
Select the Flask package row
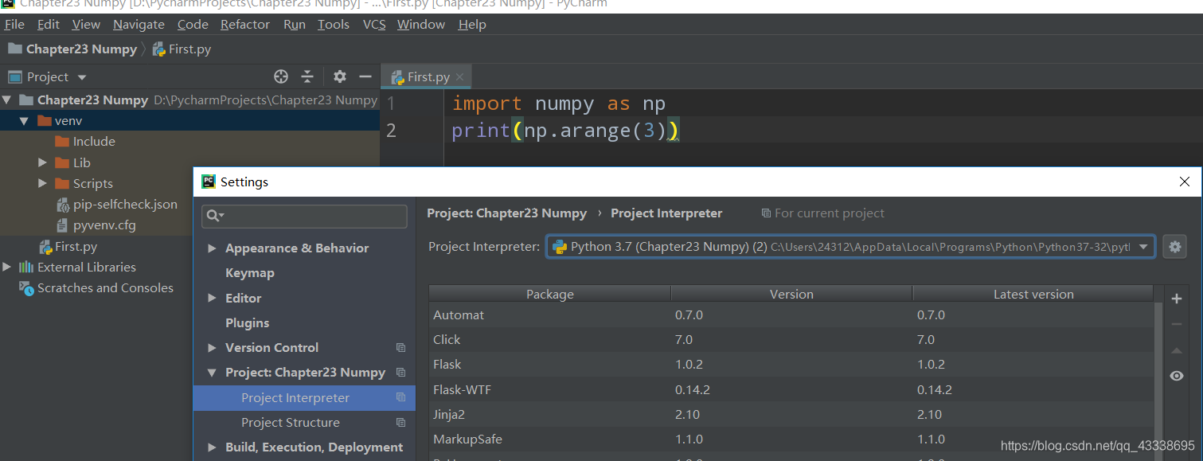(x=792, y=364)
